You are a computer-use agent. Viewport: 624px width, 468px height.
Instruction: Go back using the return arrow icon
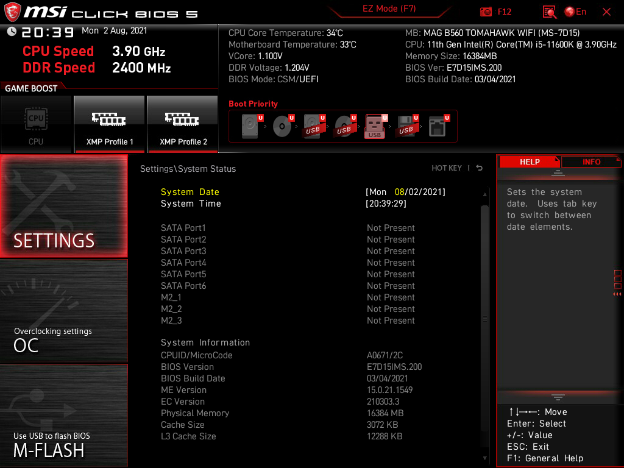[480, 168]
